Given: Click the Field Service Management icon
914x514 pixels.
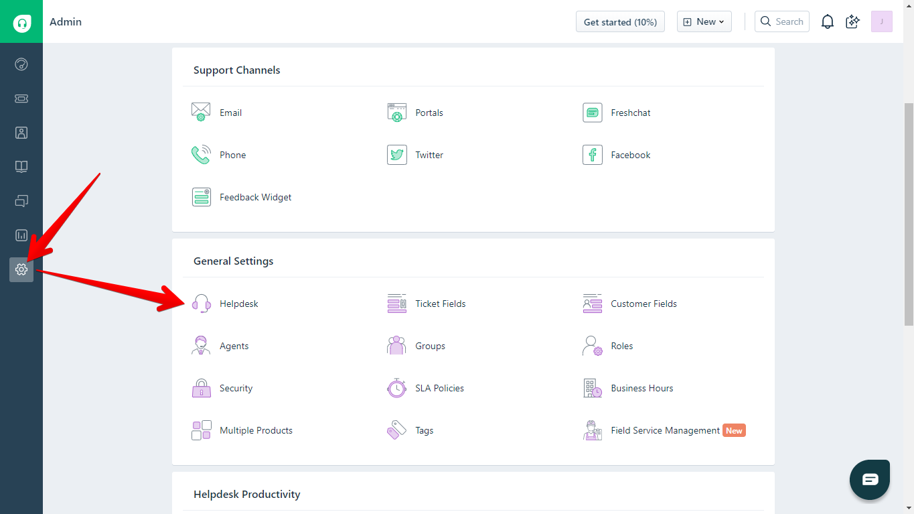Looking at the screenshot, I should [593, 430].
